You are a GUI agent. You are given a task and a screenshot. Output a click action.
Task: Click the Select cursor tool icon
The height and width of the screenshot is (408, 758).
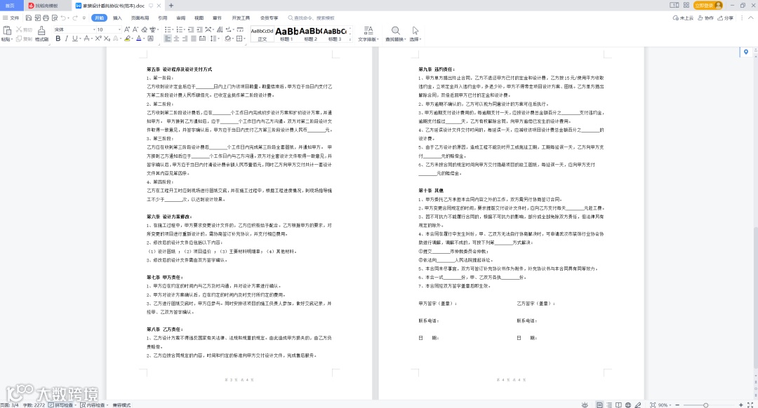(415, 31)
